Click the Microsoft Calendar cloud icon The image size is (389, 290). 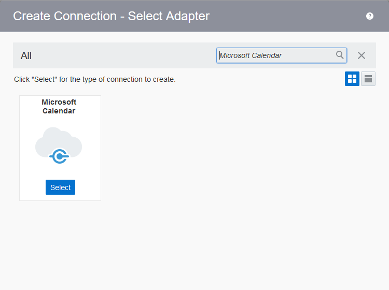(59, 145)
